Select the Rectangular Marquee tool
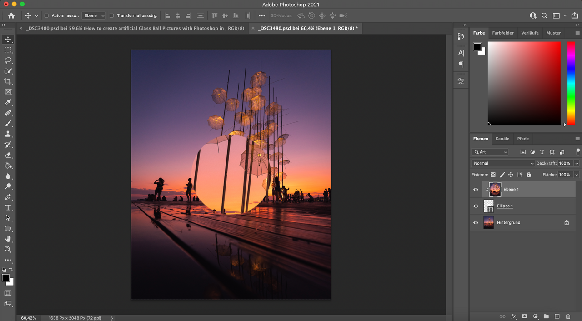Screen dimensions: 582x321 coord(8,50)
